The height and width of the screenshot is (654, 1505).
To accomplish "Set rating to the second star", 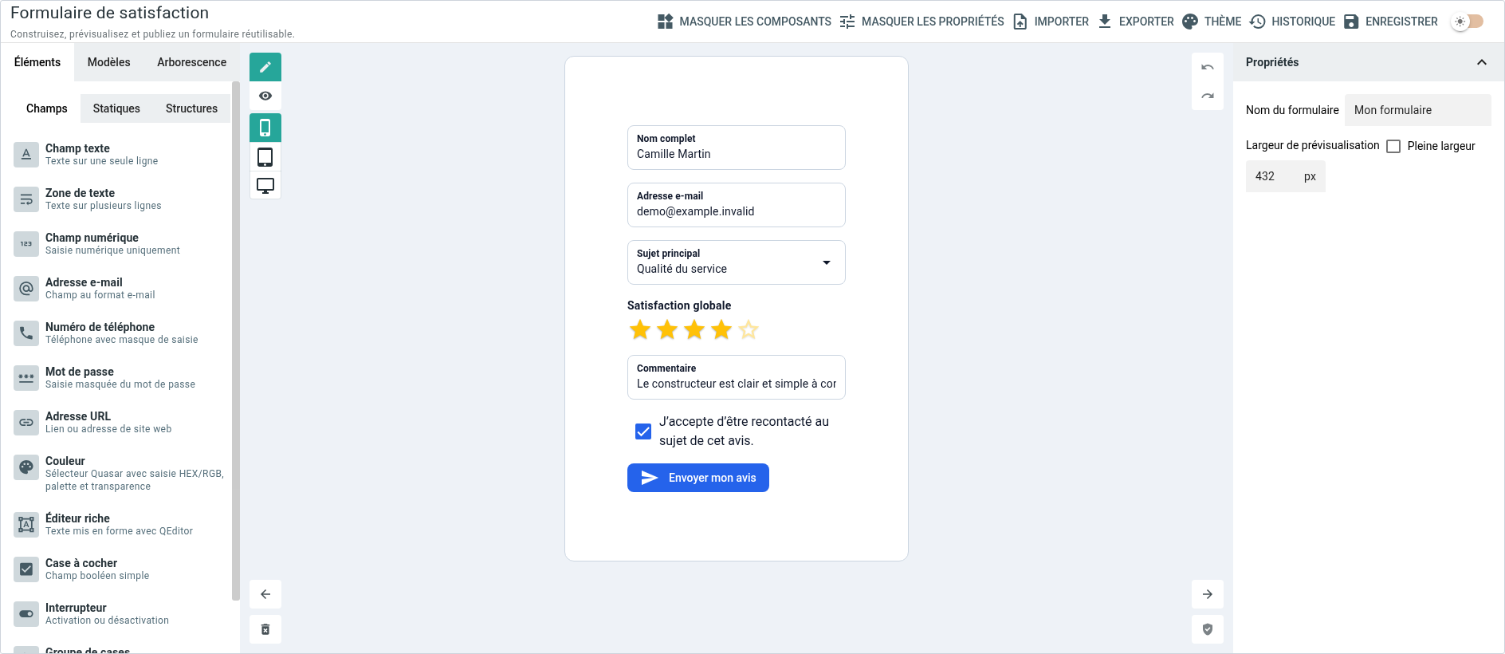I will (x=667, y=329).
